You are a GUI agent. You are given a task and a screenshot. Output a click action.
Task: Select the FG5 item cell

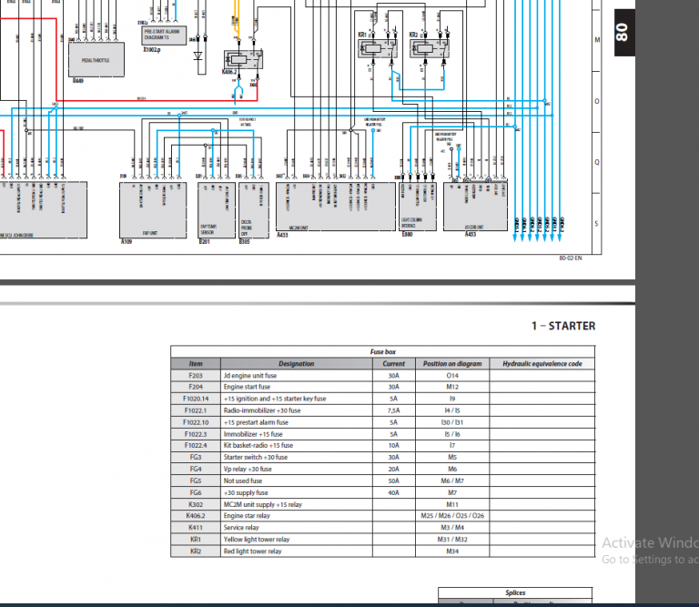[x=196, y=481]
